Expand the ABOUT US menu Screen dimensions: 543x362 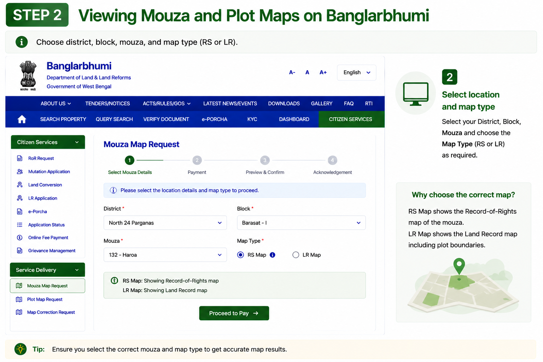coord(56,104)
